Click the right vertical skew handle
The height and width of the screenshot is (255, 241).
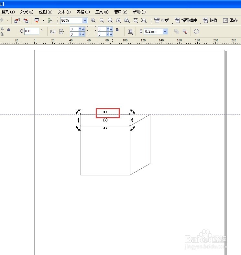point(132,120)
